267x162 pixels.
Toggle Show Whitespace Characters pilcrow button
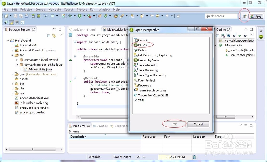point(22,23)
